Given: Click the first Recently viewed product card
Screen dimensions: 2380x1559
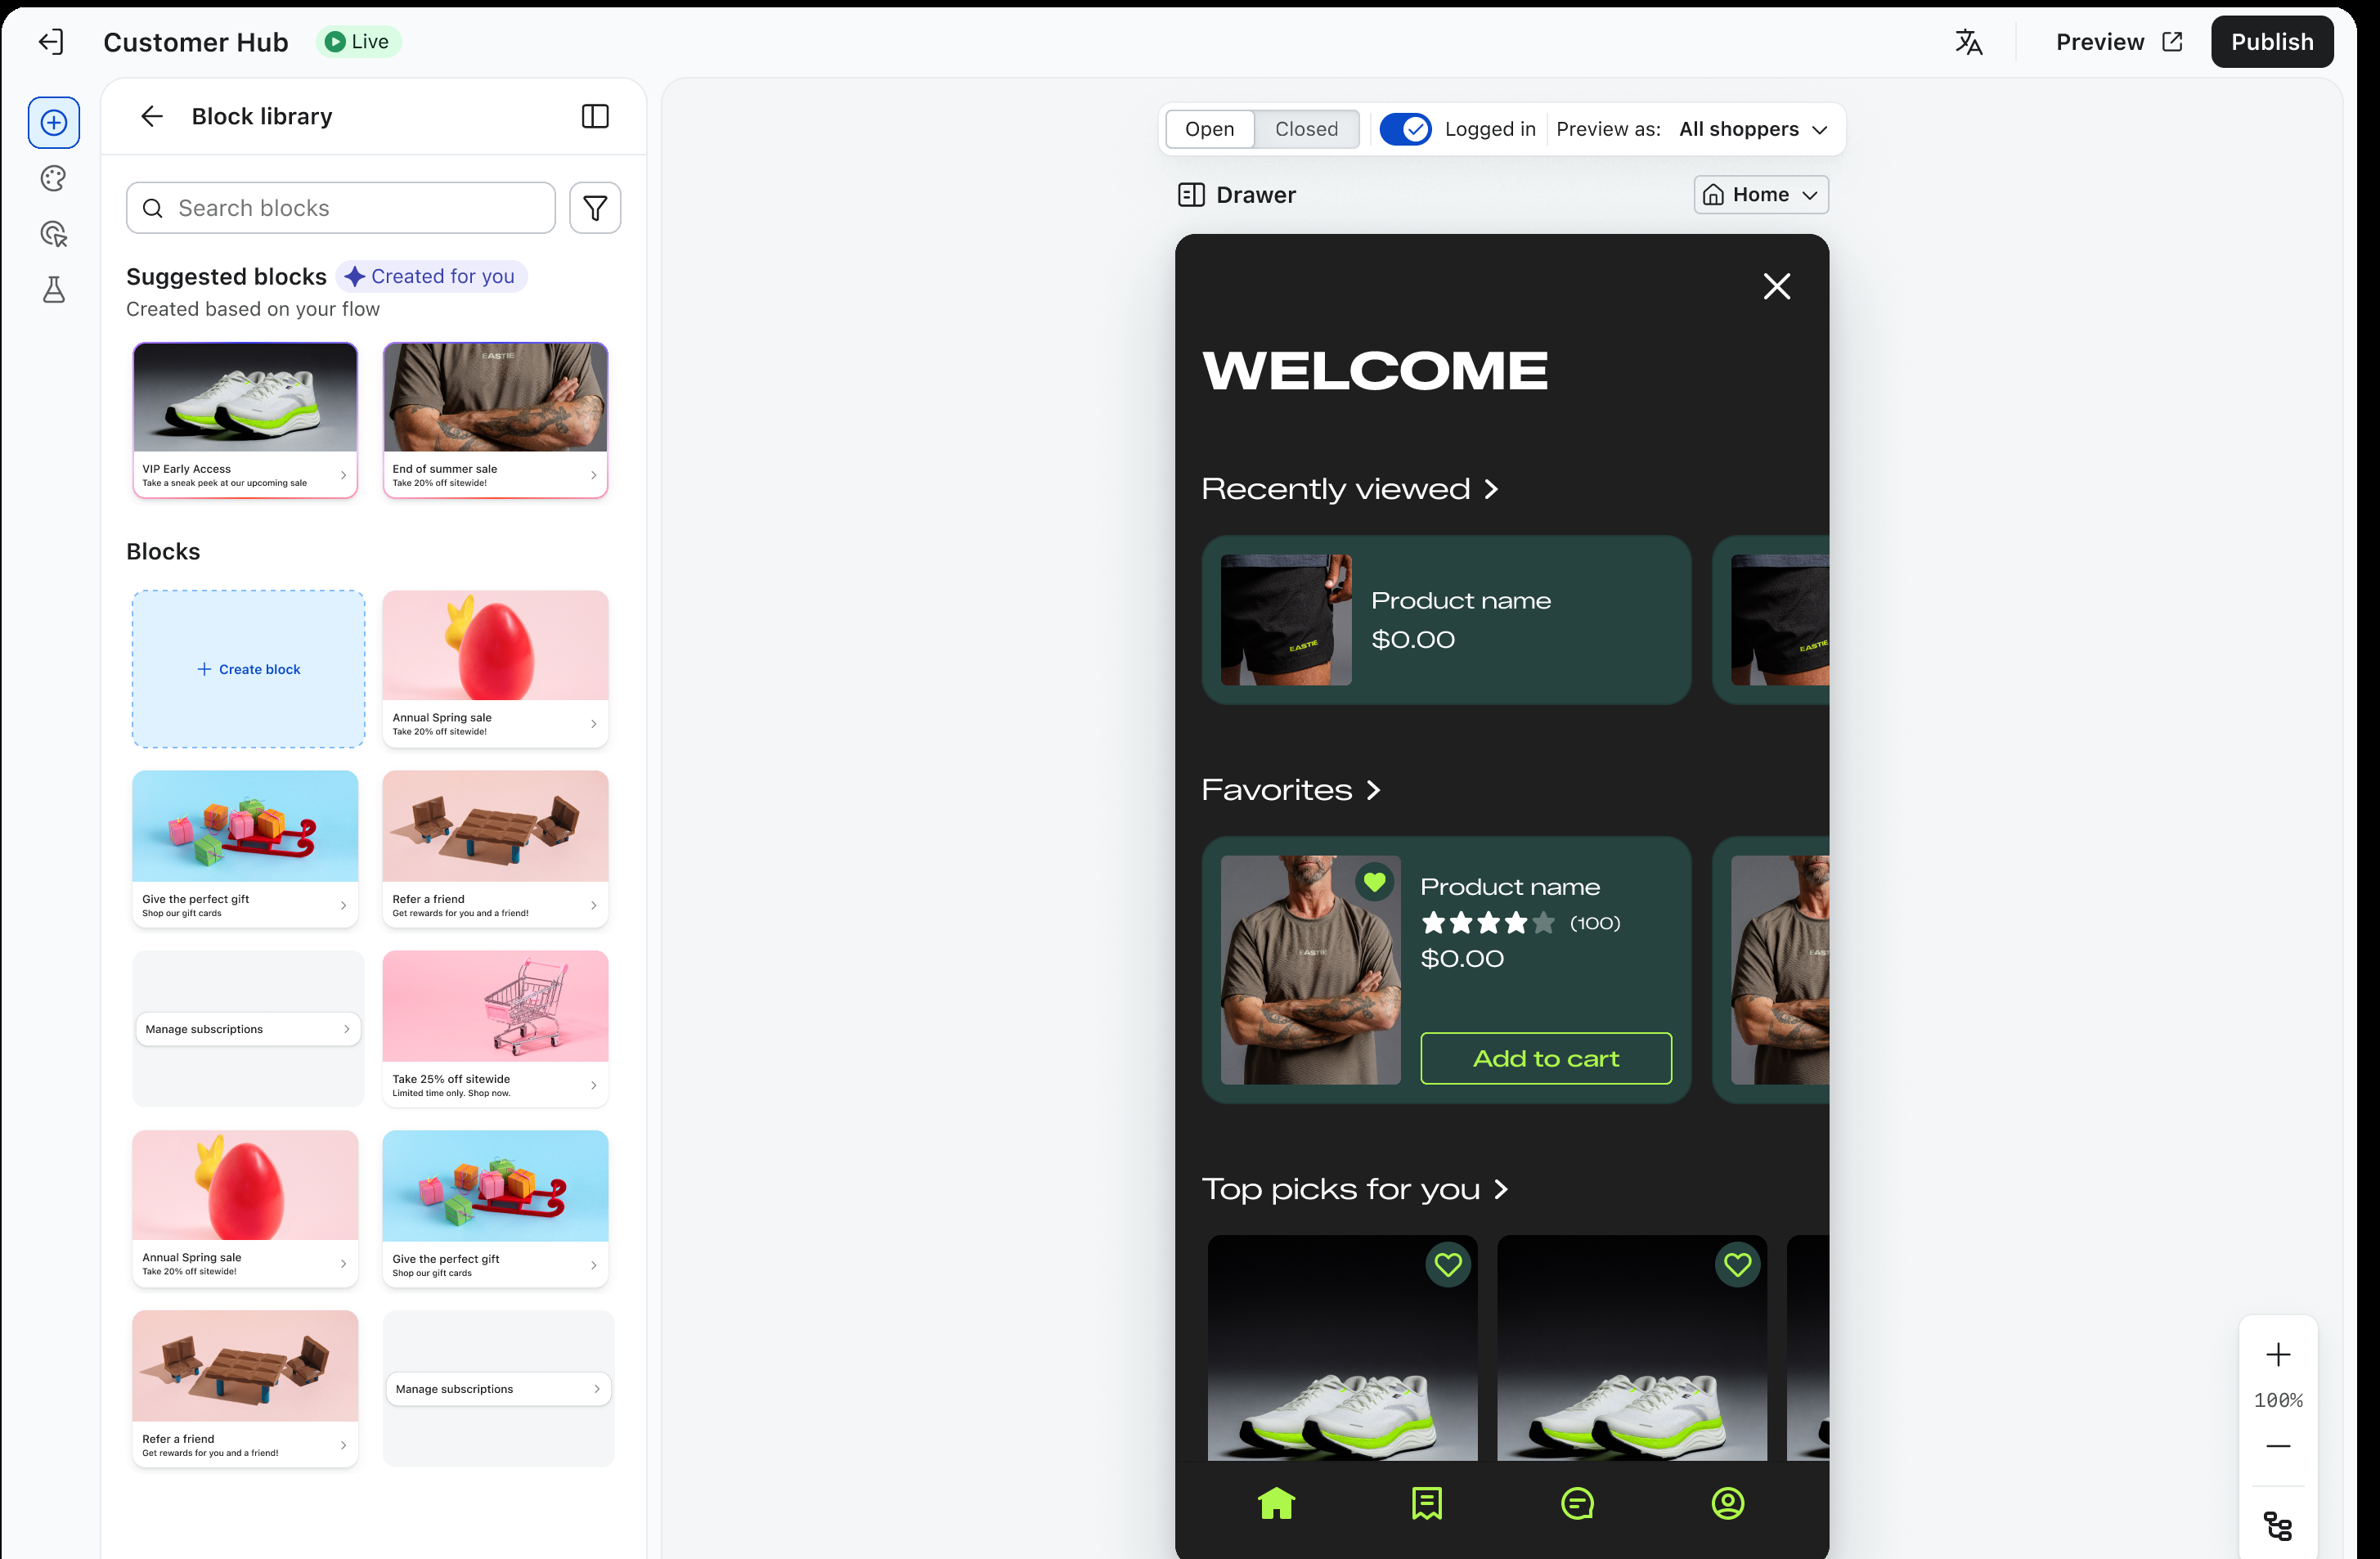Looking at the screenshot, I should (x=1446, y=620).
